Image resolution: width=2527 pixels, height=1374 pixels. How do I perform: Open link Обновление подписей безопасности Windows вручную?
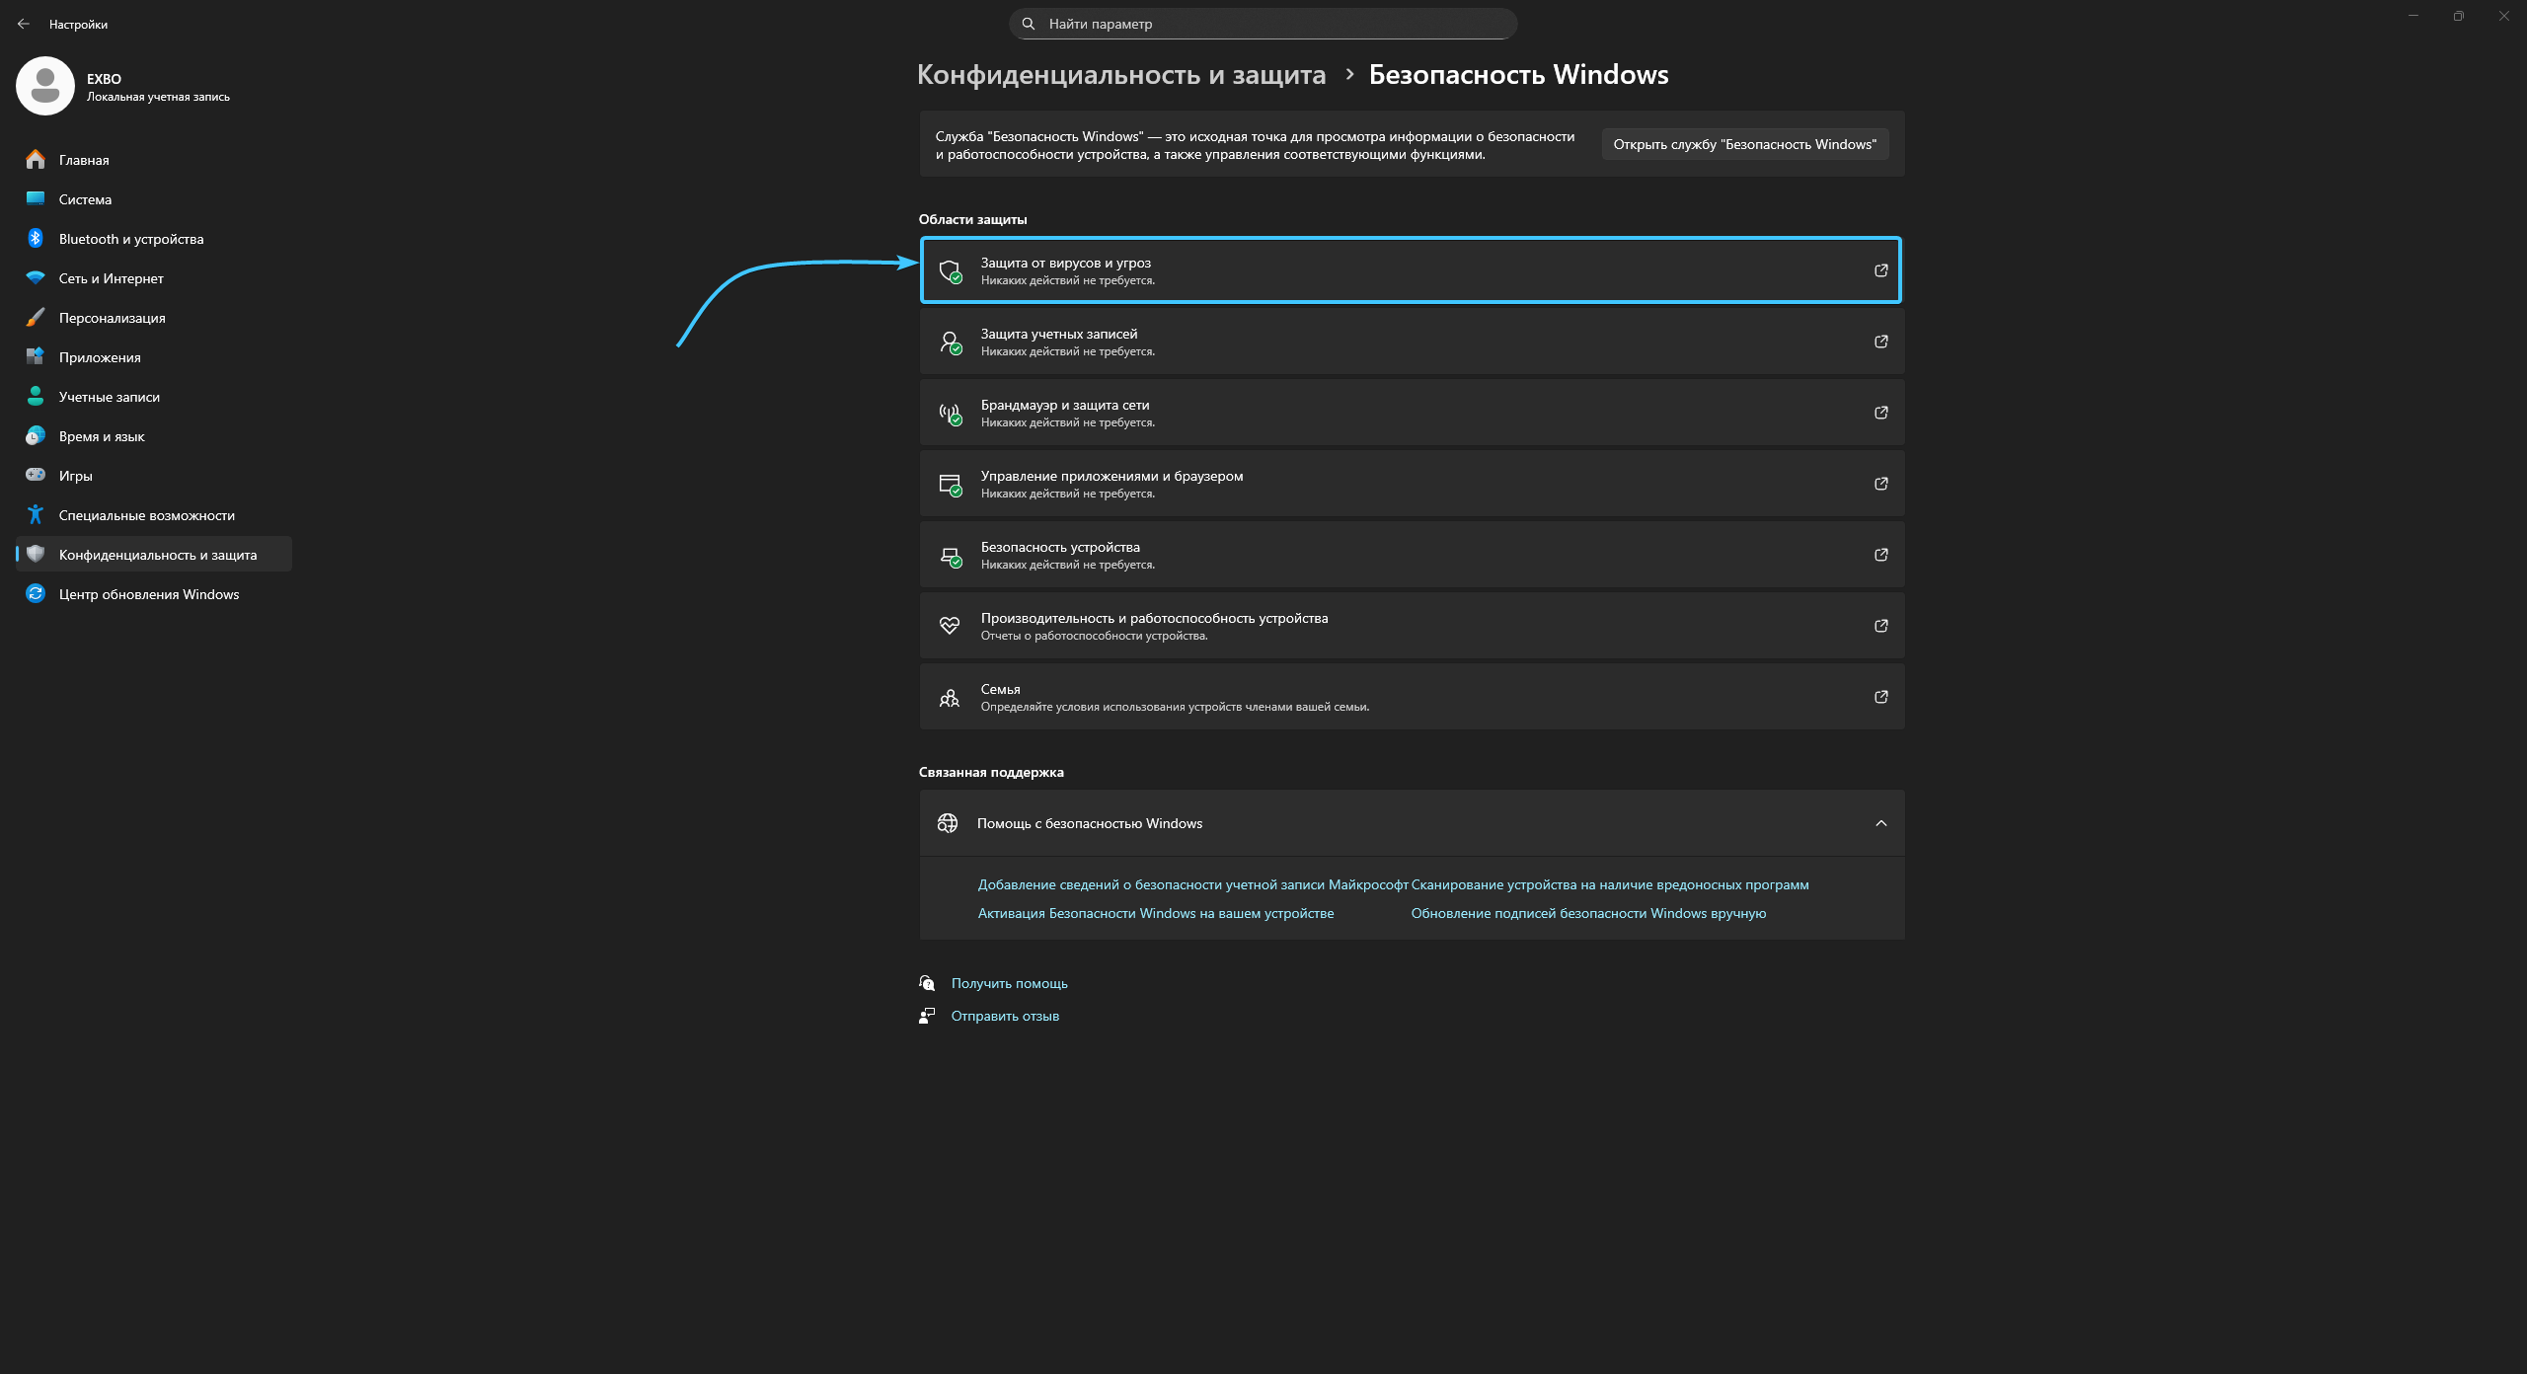[1587, 913]
